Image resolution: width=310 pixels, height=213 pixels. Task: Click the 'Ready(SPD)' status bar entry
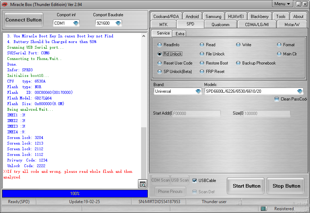[19, 202]
